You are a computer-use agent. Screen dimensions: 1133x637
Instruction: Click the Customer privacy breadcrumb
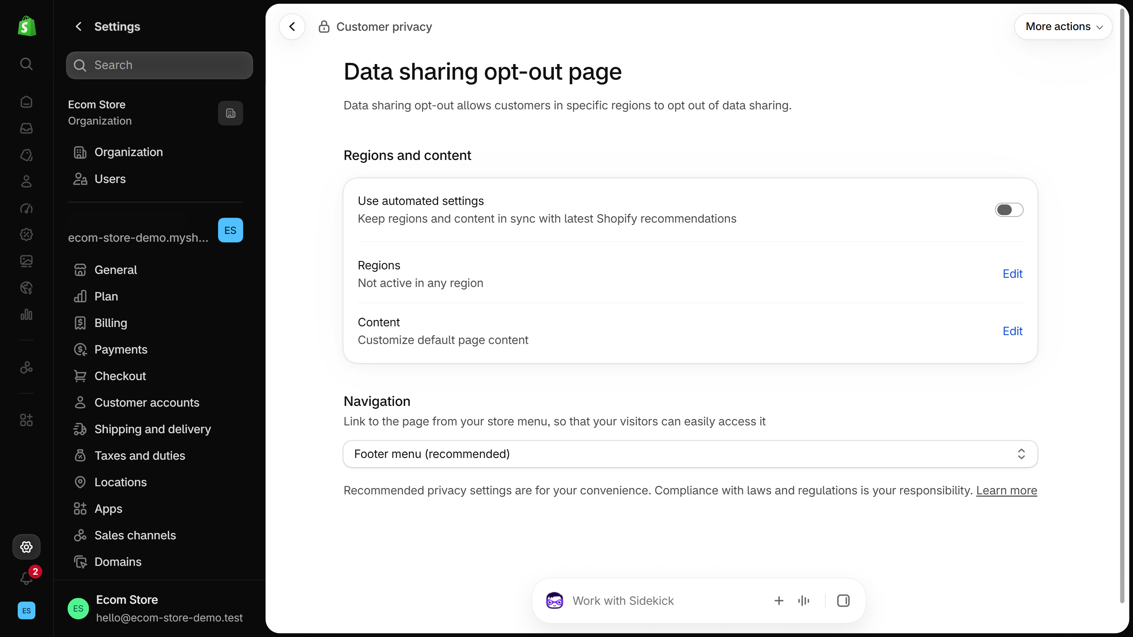coord(384,27)
